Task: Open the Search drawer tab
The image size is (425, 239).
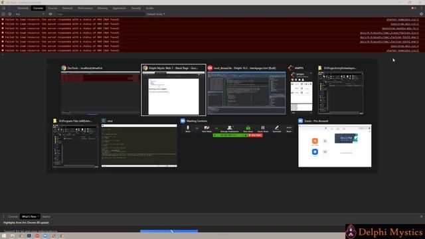Action: coord(46,216)
